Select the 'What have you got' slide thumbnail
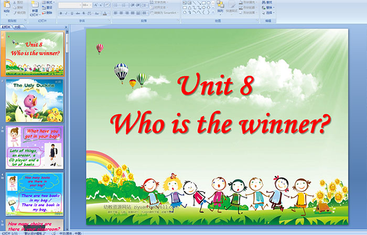The width and height of the screenshot is (367, 235). pos(35,147)
